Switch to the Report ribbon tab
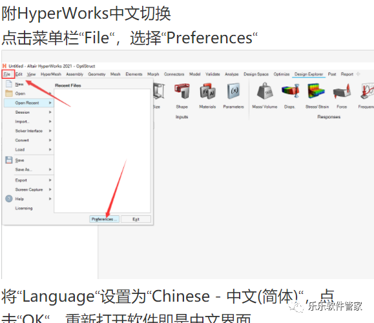Viewport: 374px width, 323px height. click(x=347, y=74)
